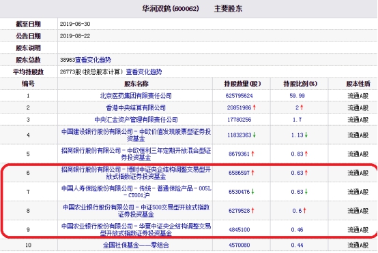This screenshot has height=253, width=378.
Task: Select holding amount 6279528
Action: tap(239, 211)
